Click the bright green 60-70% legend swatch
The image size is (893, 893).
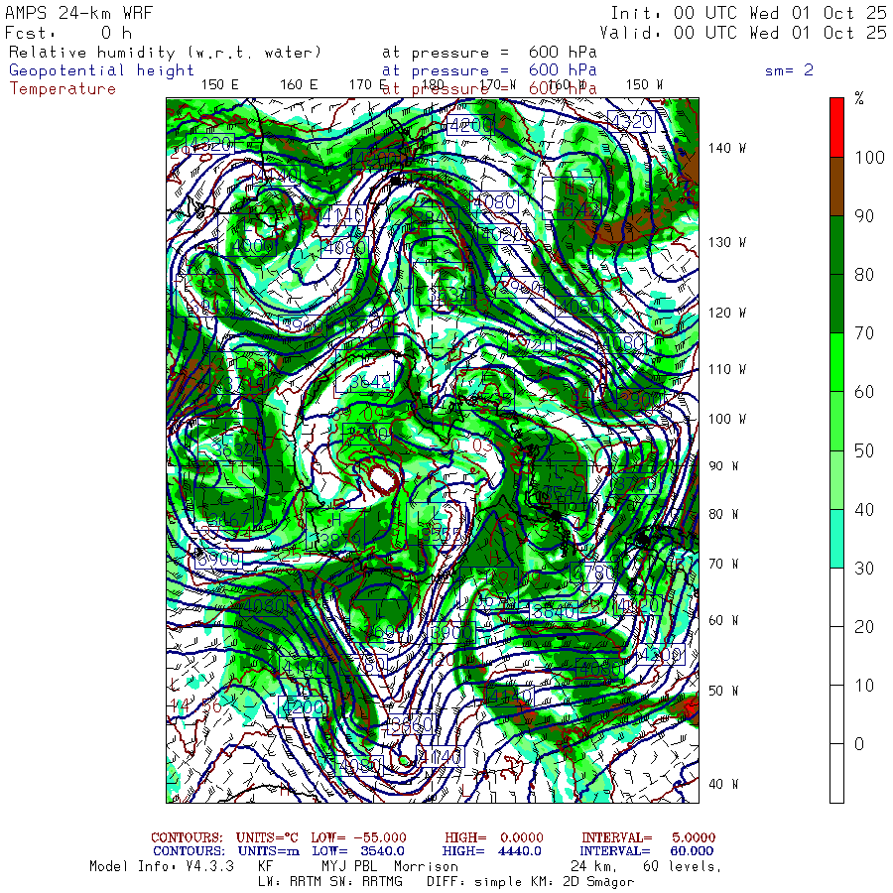tap(836, 362)
